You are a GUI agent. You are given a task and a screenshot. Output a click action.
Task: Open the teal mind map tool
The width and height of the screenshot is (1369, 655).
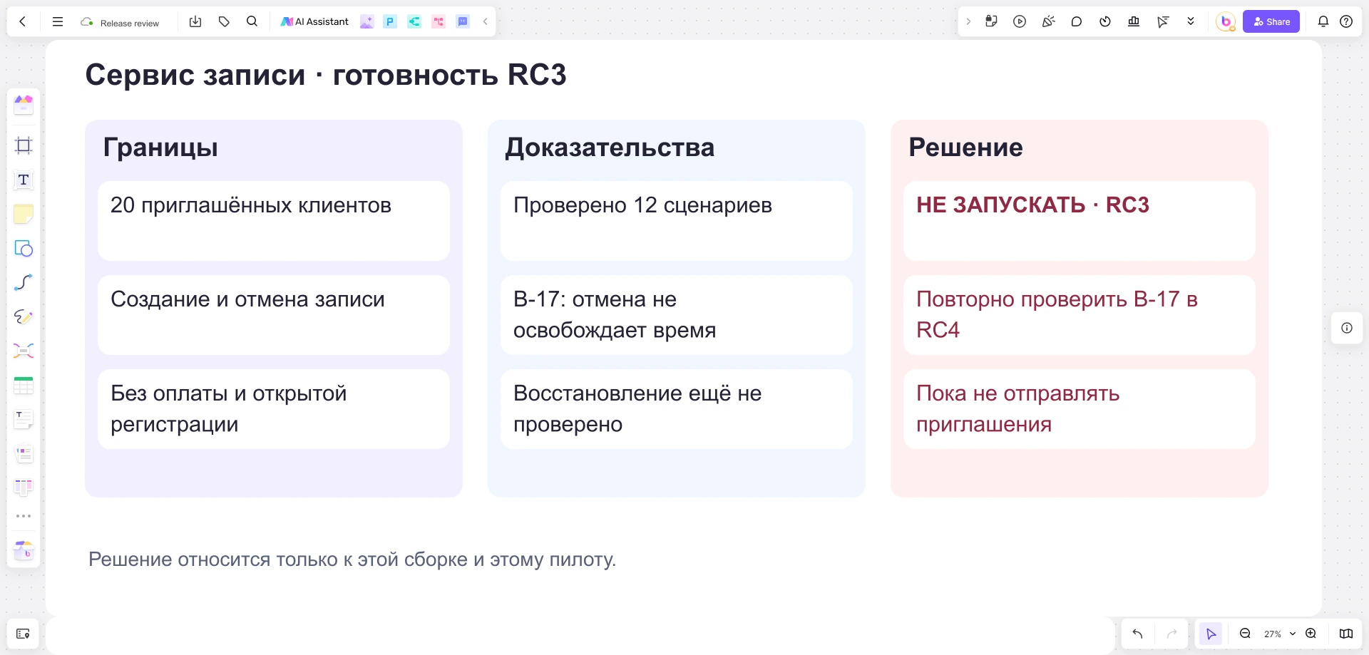click(x=414, y=21)
